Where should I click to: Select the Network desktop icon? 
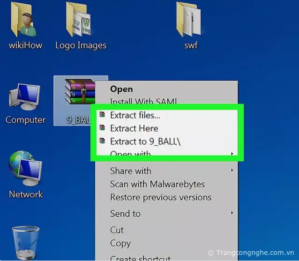click(x=25, y=171)
